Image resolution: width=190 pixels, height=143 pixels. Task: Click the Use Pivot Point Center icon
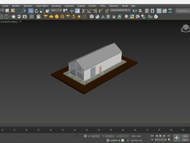tap(65, 11)
